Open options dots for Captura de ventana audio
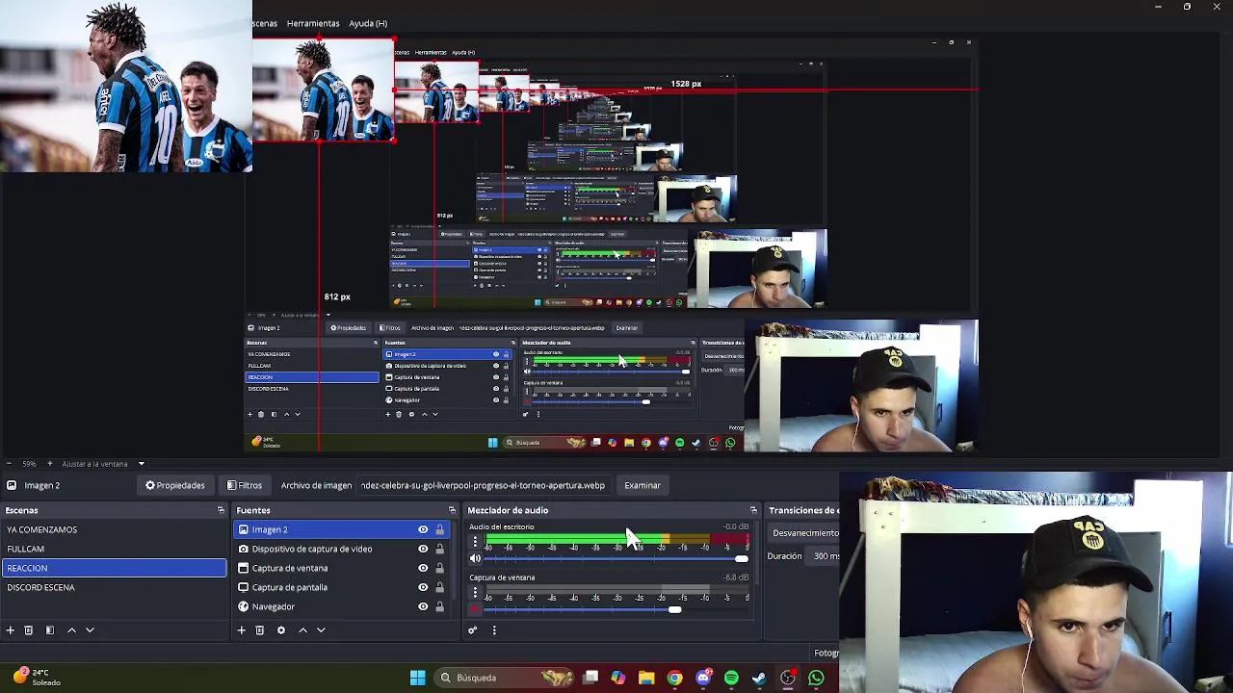The image size is (1233, 693). 475,593
